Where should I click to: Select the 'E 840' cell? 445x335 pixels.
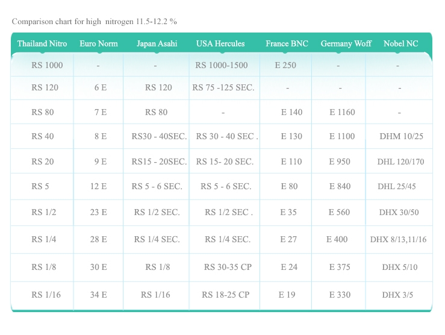point(340,186)
